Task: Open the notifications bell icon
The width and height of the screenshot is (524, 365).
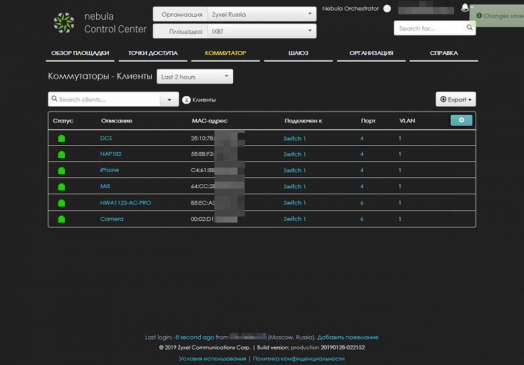Action: [x=464, y=7]
